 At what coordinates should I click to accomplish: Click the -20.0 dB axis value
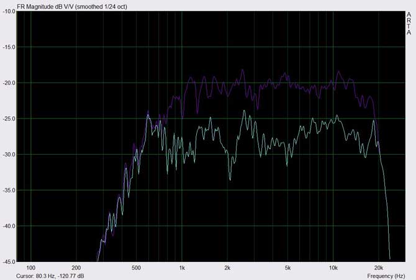(x=9, y=83)
